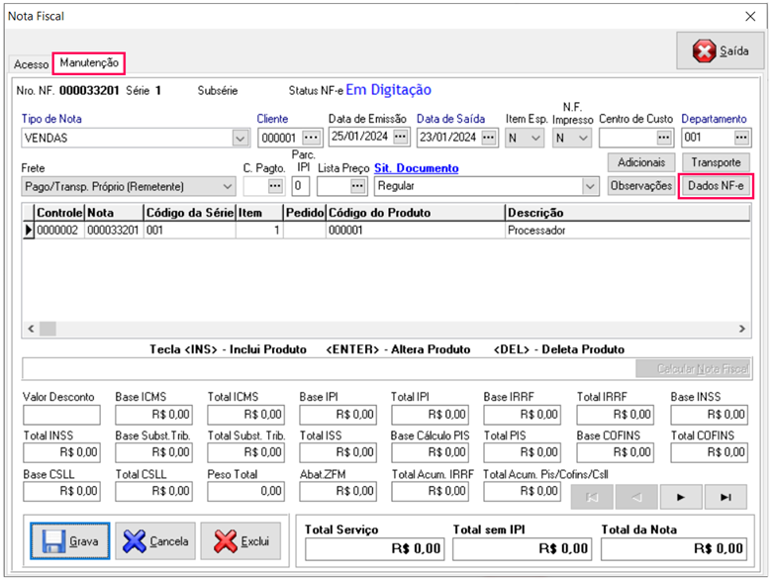Click the Valor Desconto input field
773x581 pixels.
[61, 415]
